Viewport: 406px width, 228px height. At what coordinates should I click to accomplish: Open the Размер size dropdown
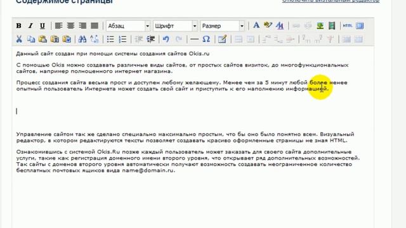click(x=223, y=26)
